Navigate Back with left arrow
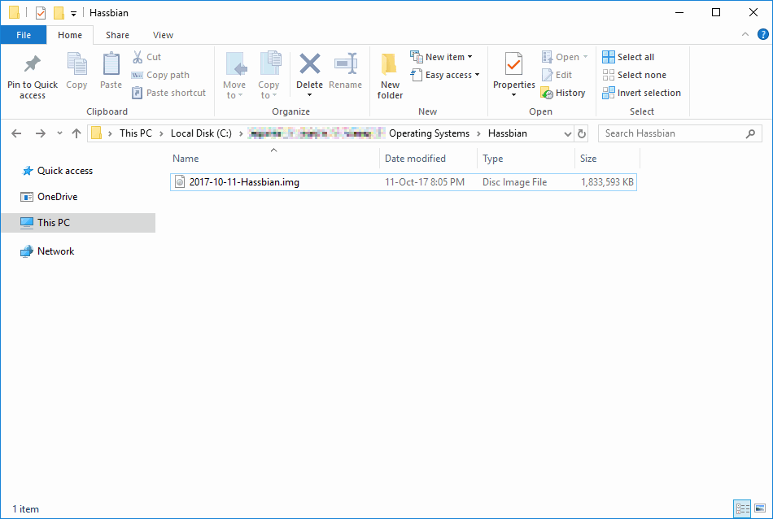 16,133
